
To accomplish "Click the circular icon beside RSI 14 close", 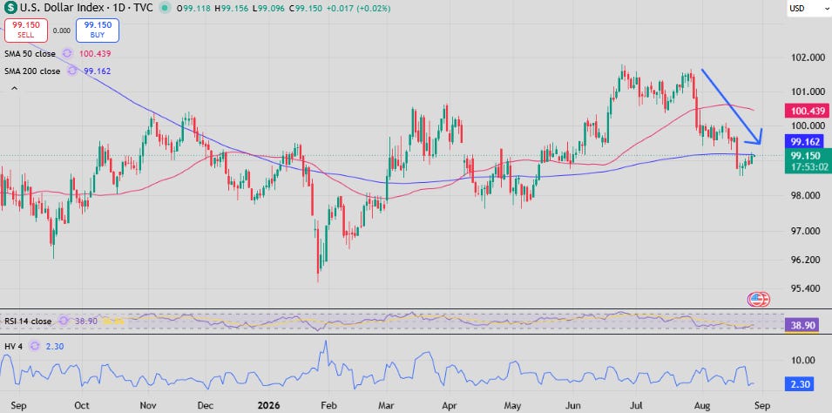I will [x=64, y=321].
